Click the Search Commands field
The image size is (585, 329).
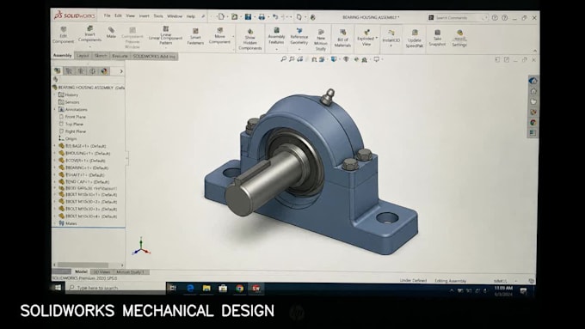point(459,17)
